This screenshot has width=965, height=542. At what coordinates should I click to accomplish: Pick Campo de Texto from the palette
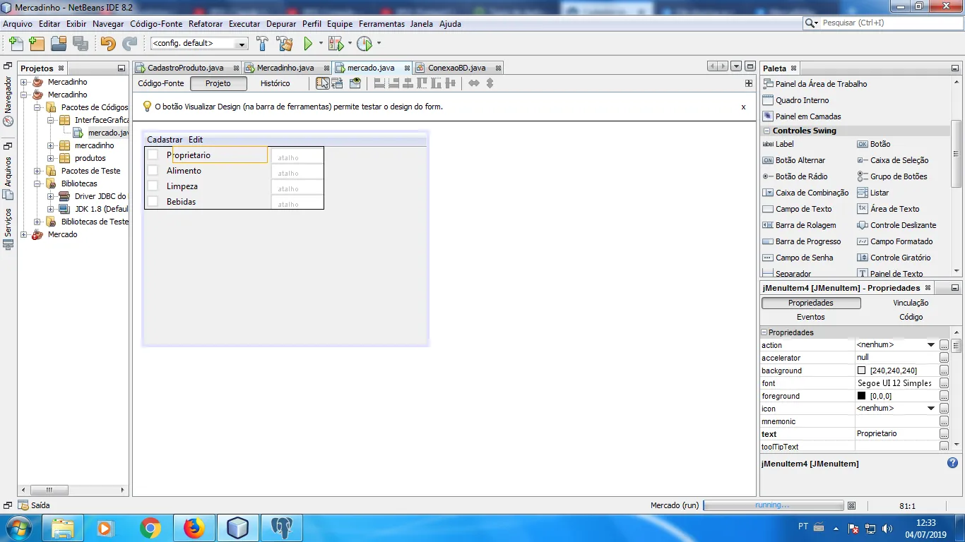798,209
